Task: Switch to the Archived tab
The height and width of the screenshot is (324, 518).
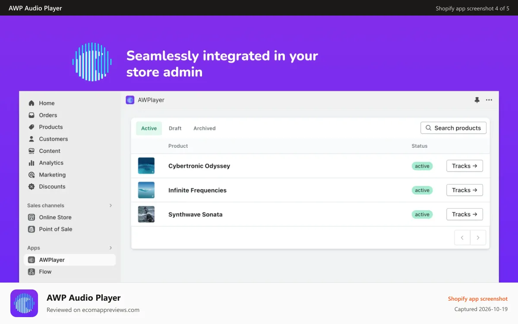Action: (x=205, y=128)
